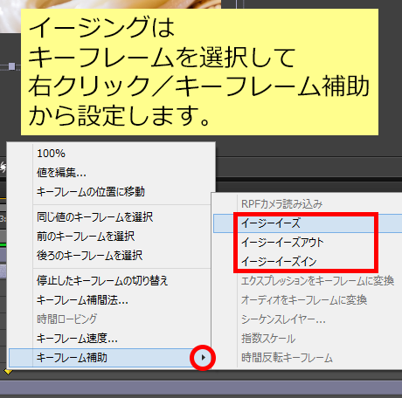The width and height of the screenshot is (402, 398).
Task: Click 時間反転キーフレーム submenu entry
Action: 308,358
